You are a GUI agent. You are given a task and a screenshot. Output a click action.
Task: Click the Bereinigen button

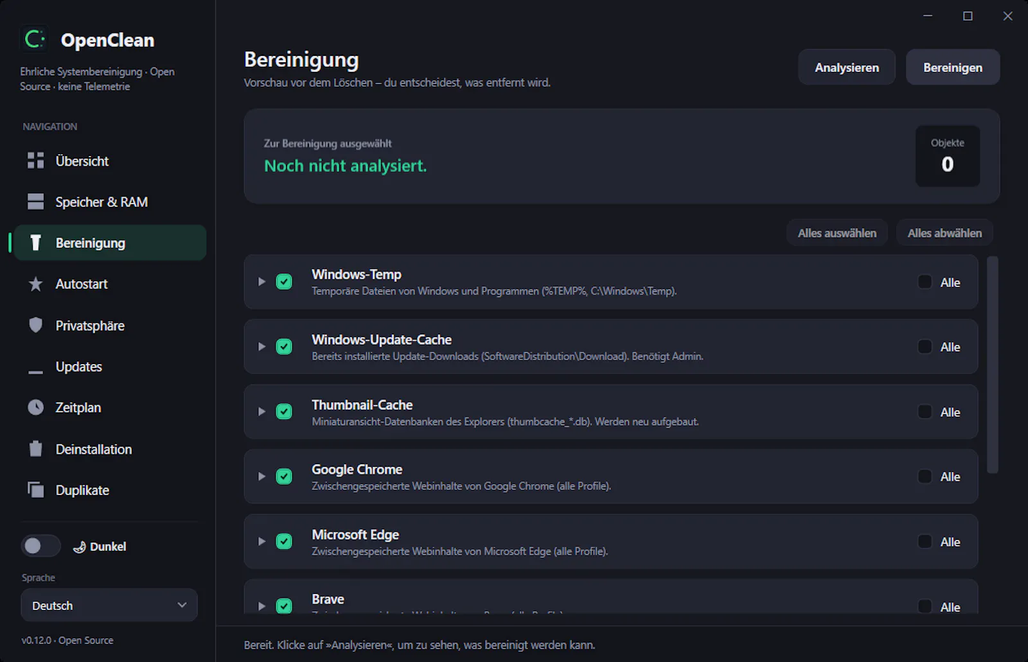click(953, 67)
